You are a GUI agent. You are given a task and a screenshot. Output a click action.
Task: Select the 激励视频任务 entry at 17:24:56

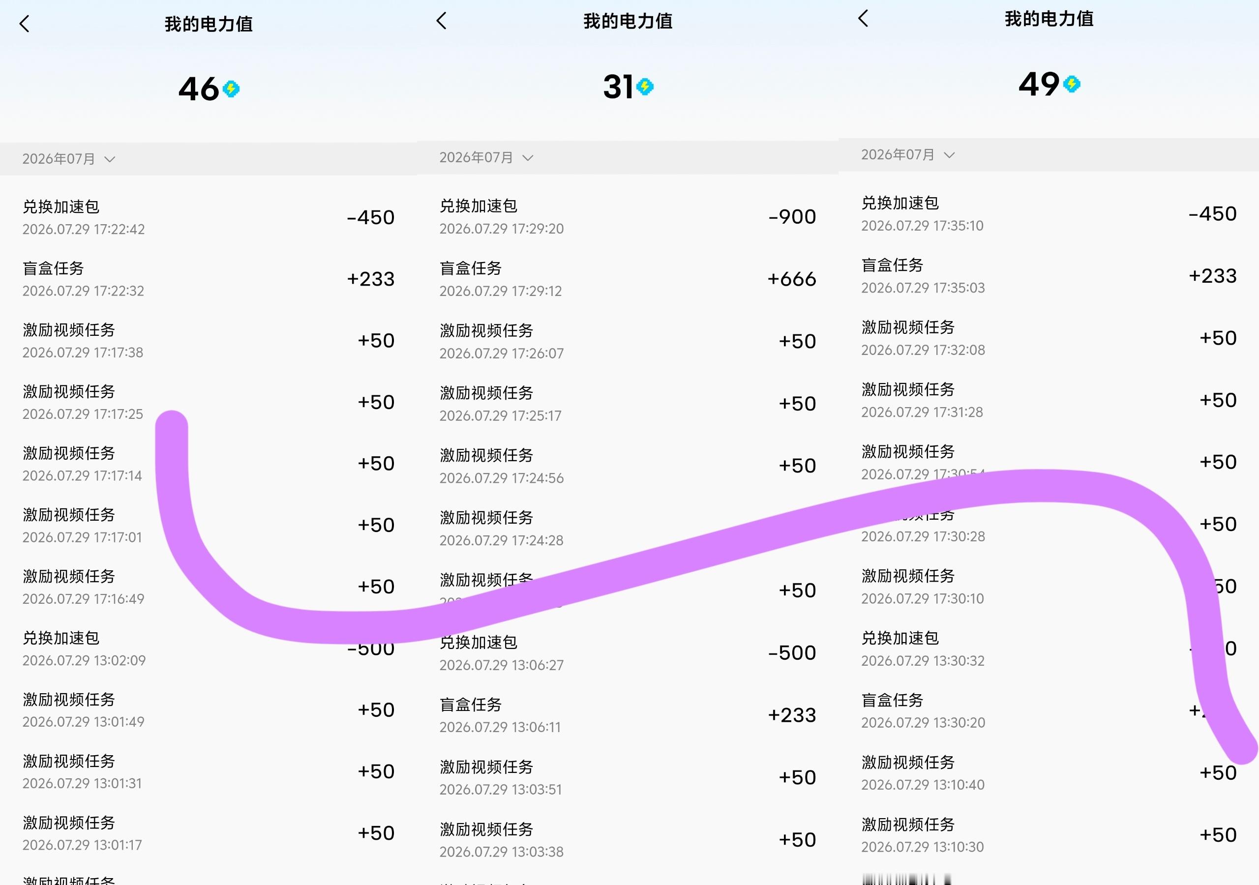(628, 466)
